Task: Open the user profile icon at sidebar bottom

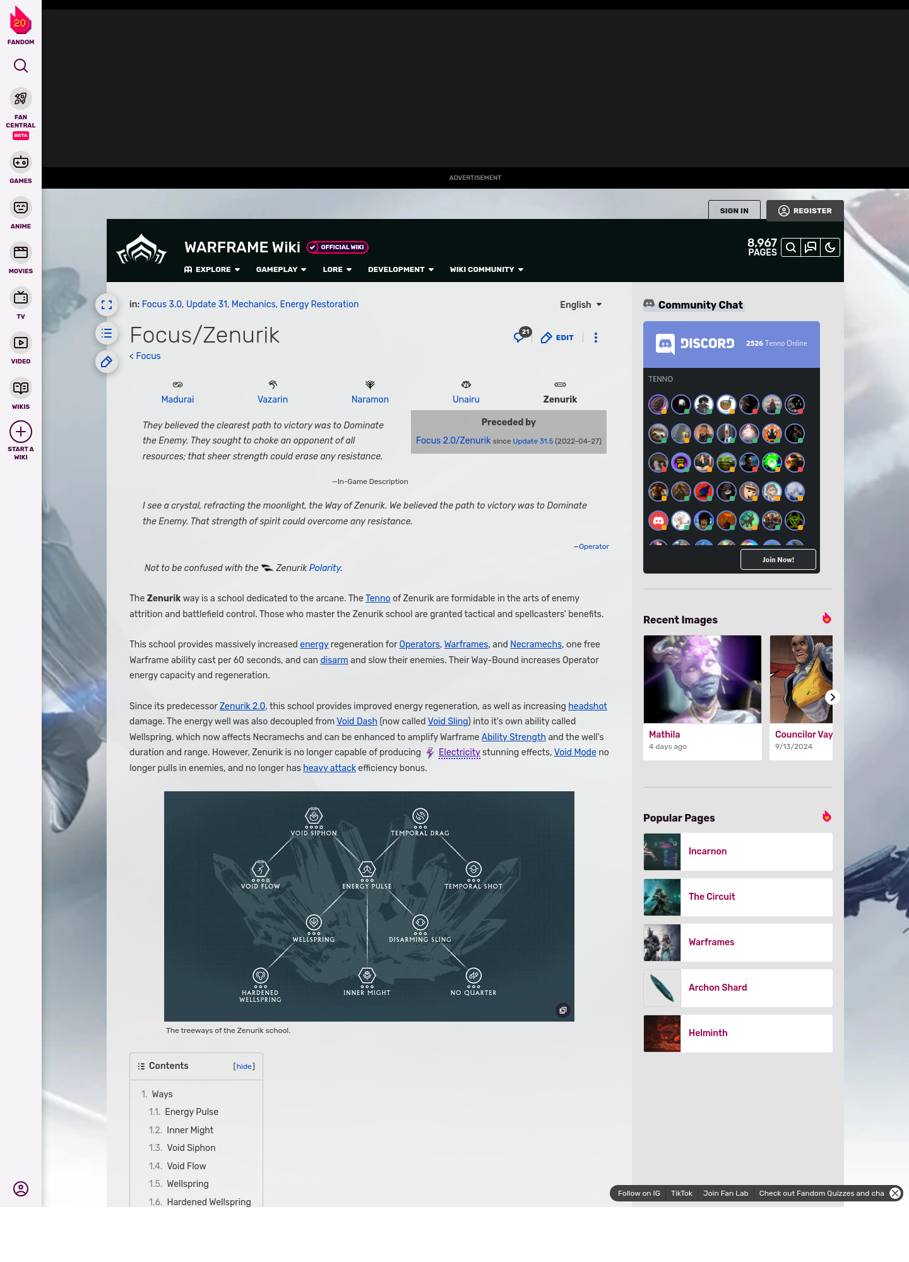Action: [21, 1189]
